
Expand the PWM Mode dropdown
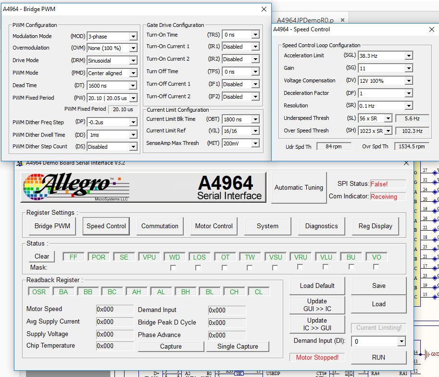(x=134, y=73)
